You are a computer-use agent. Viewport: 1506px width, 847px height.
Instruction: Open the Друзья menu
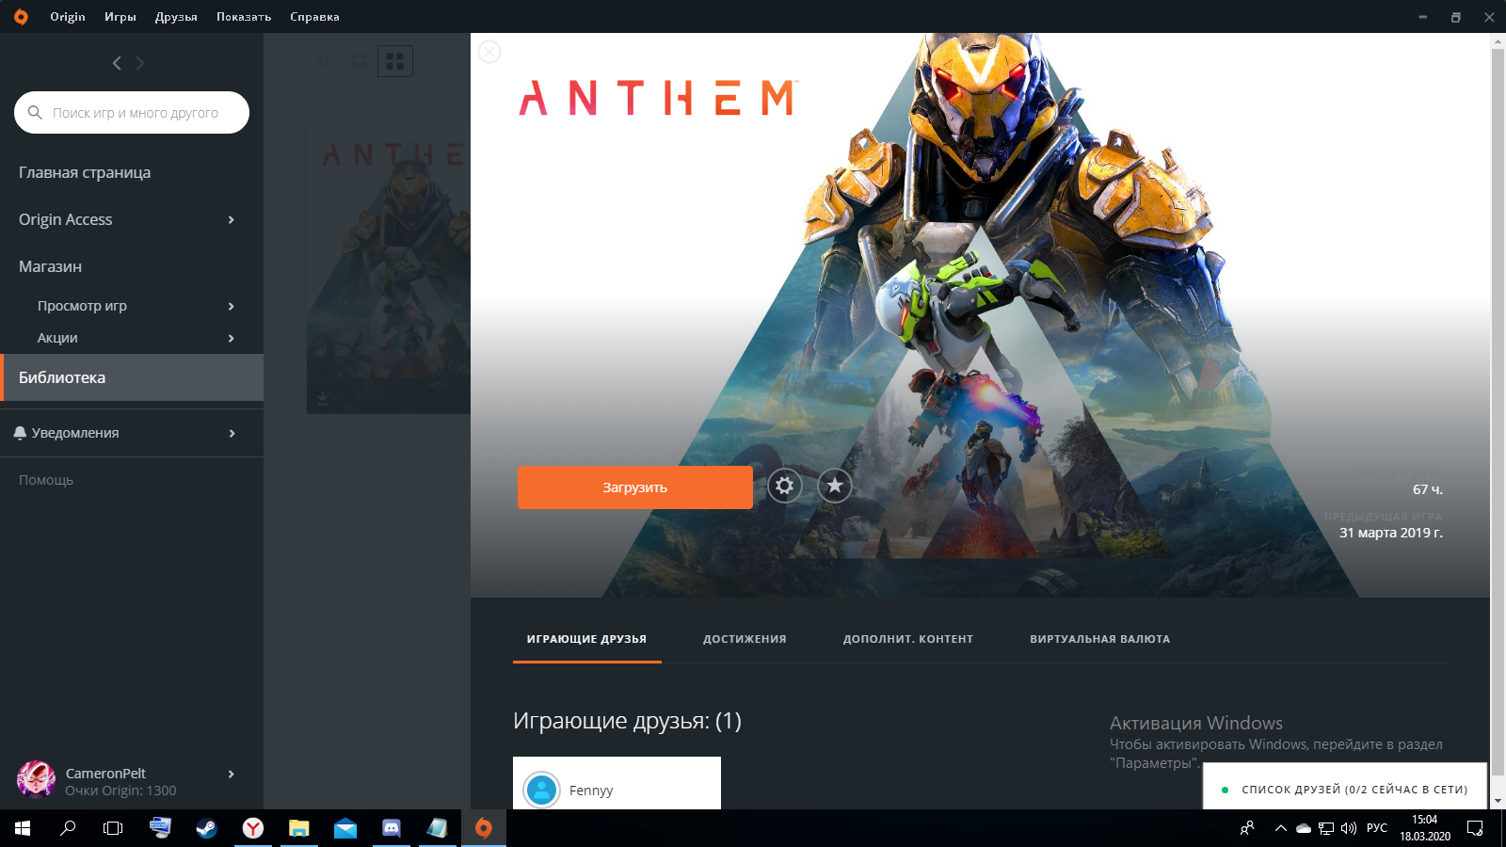click(176, 17)
